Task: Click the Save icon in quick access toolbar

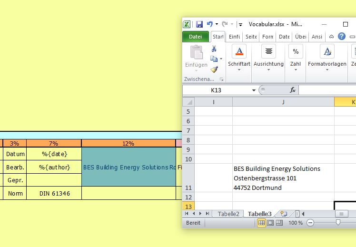Action: coord(199,24)
